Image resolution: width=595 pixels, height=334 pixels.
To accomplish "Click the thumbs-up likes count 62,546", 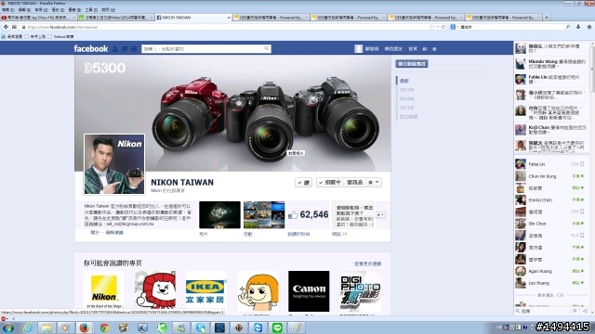I will coord(309,214).
